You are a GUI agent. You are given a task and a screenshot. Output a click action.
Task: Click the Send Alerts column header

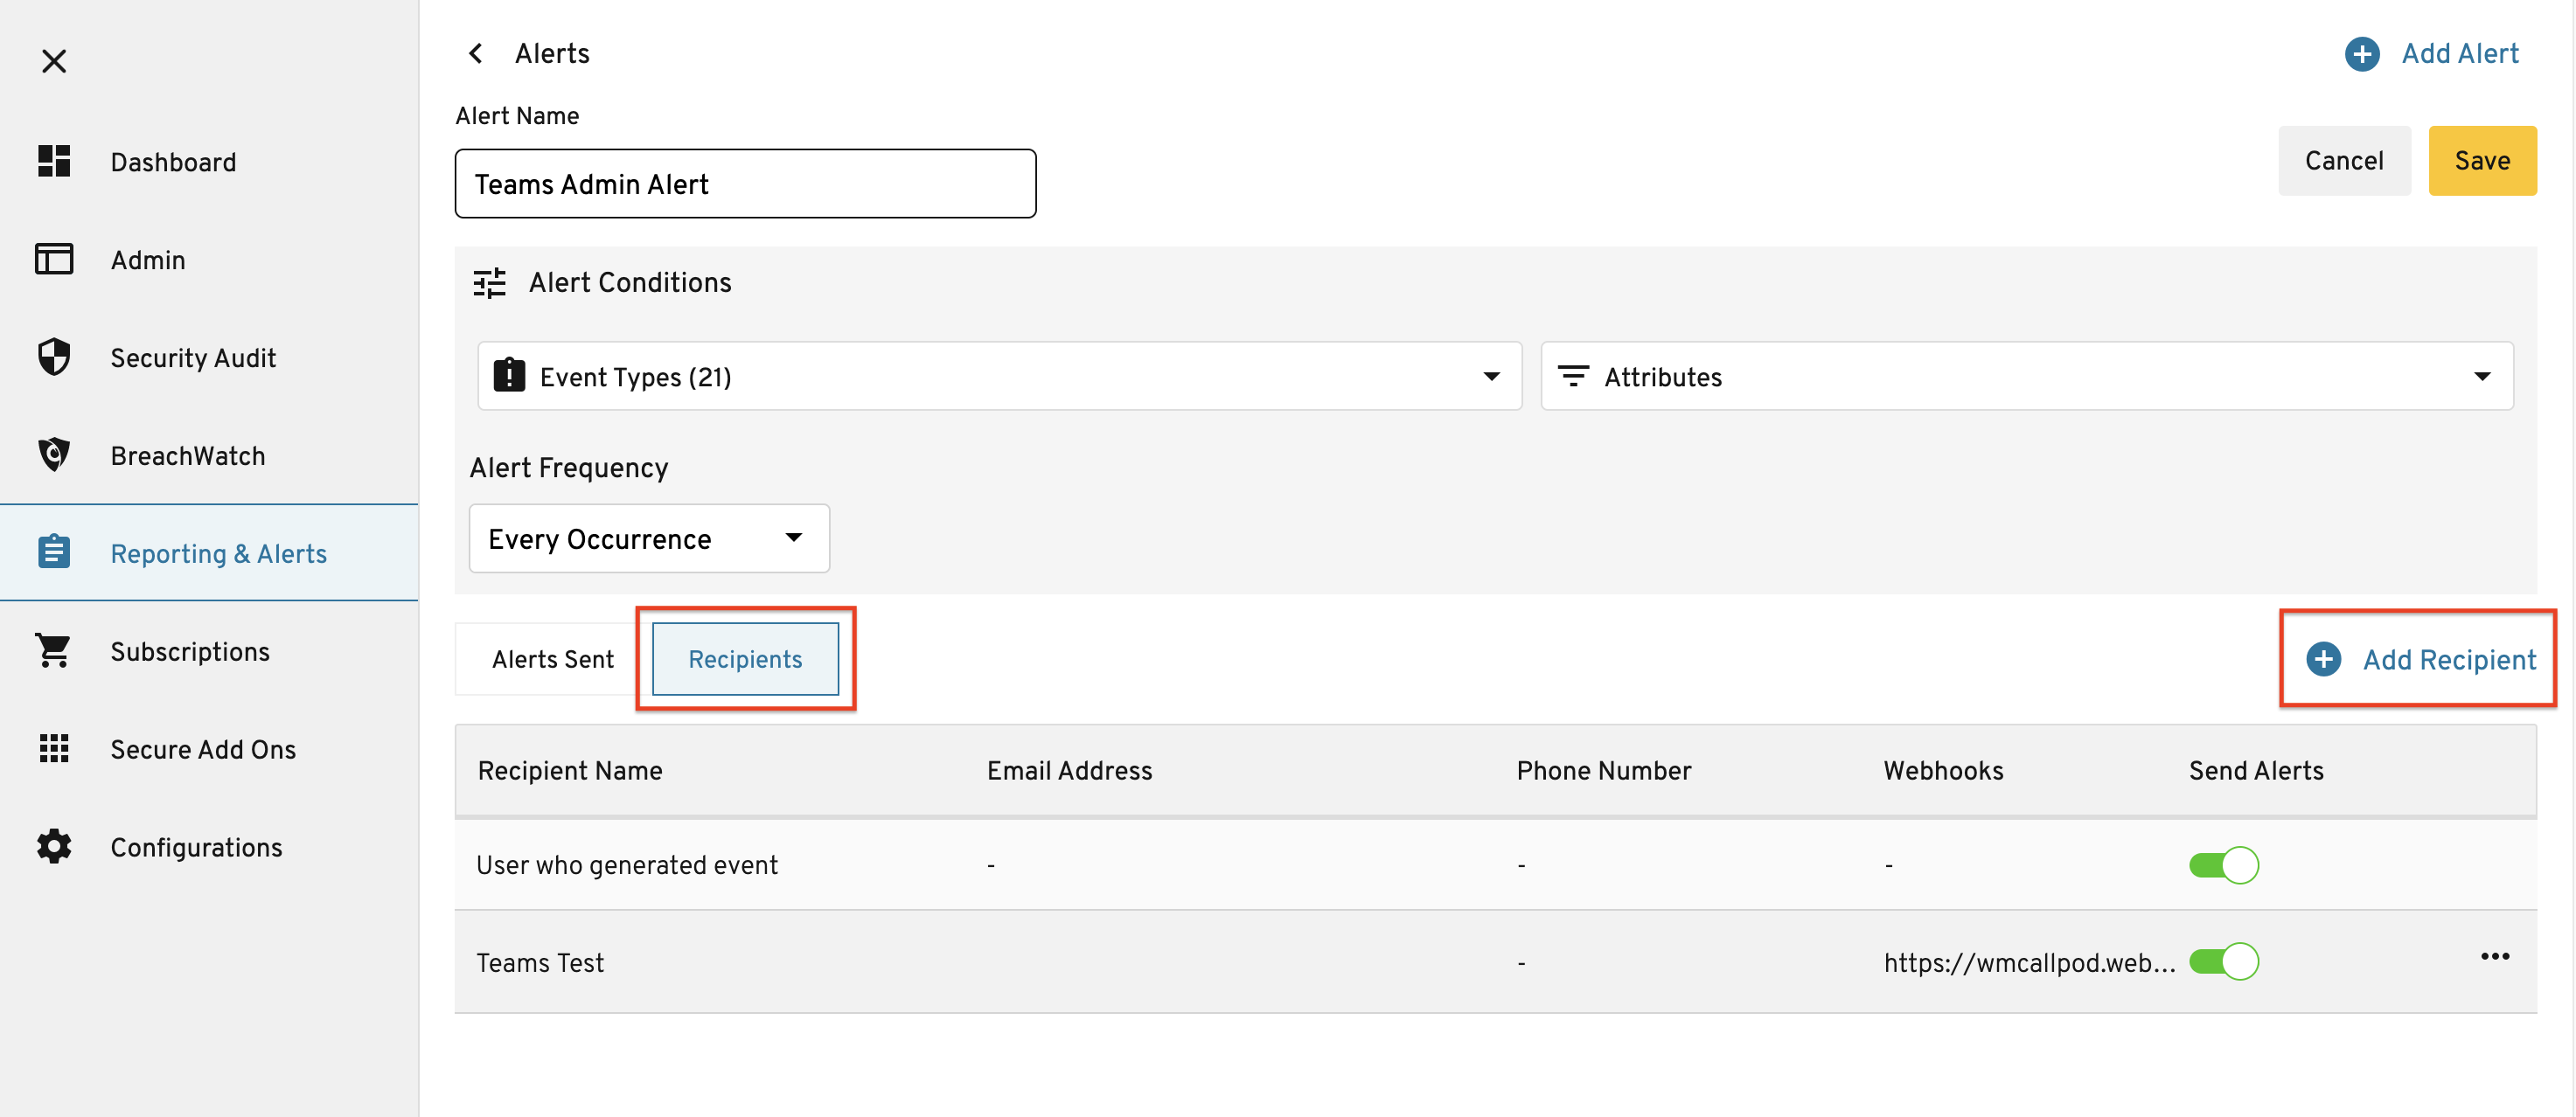click(2256, 771)
